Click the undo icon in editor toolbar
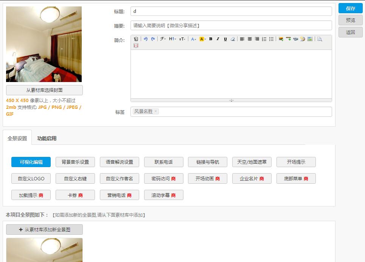 [146, 39]
